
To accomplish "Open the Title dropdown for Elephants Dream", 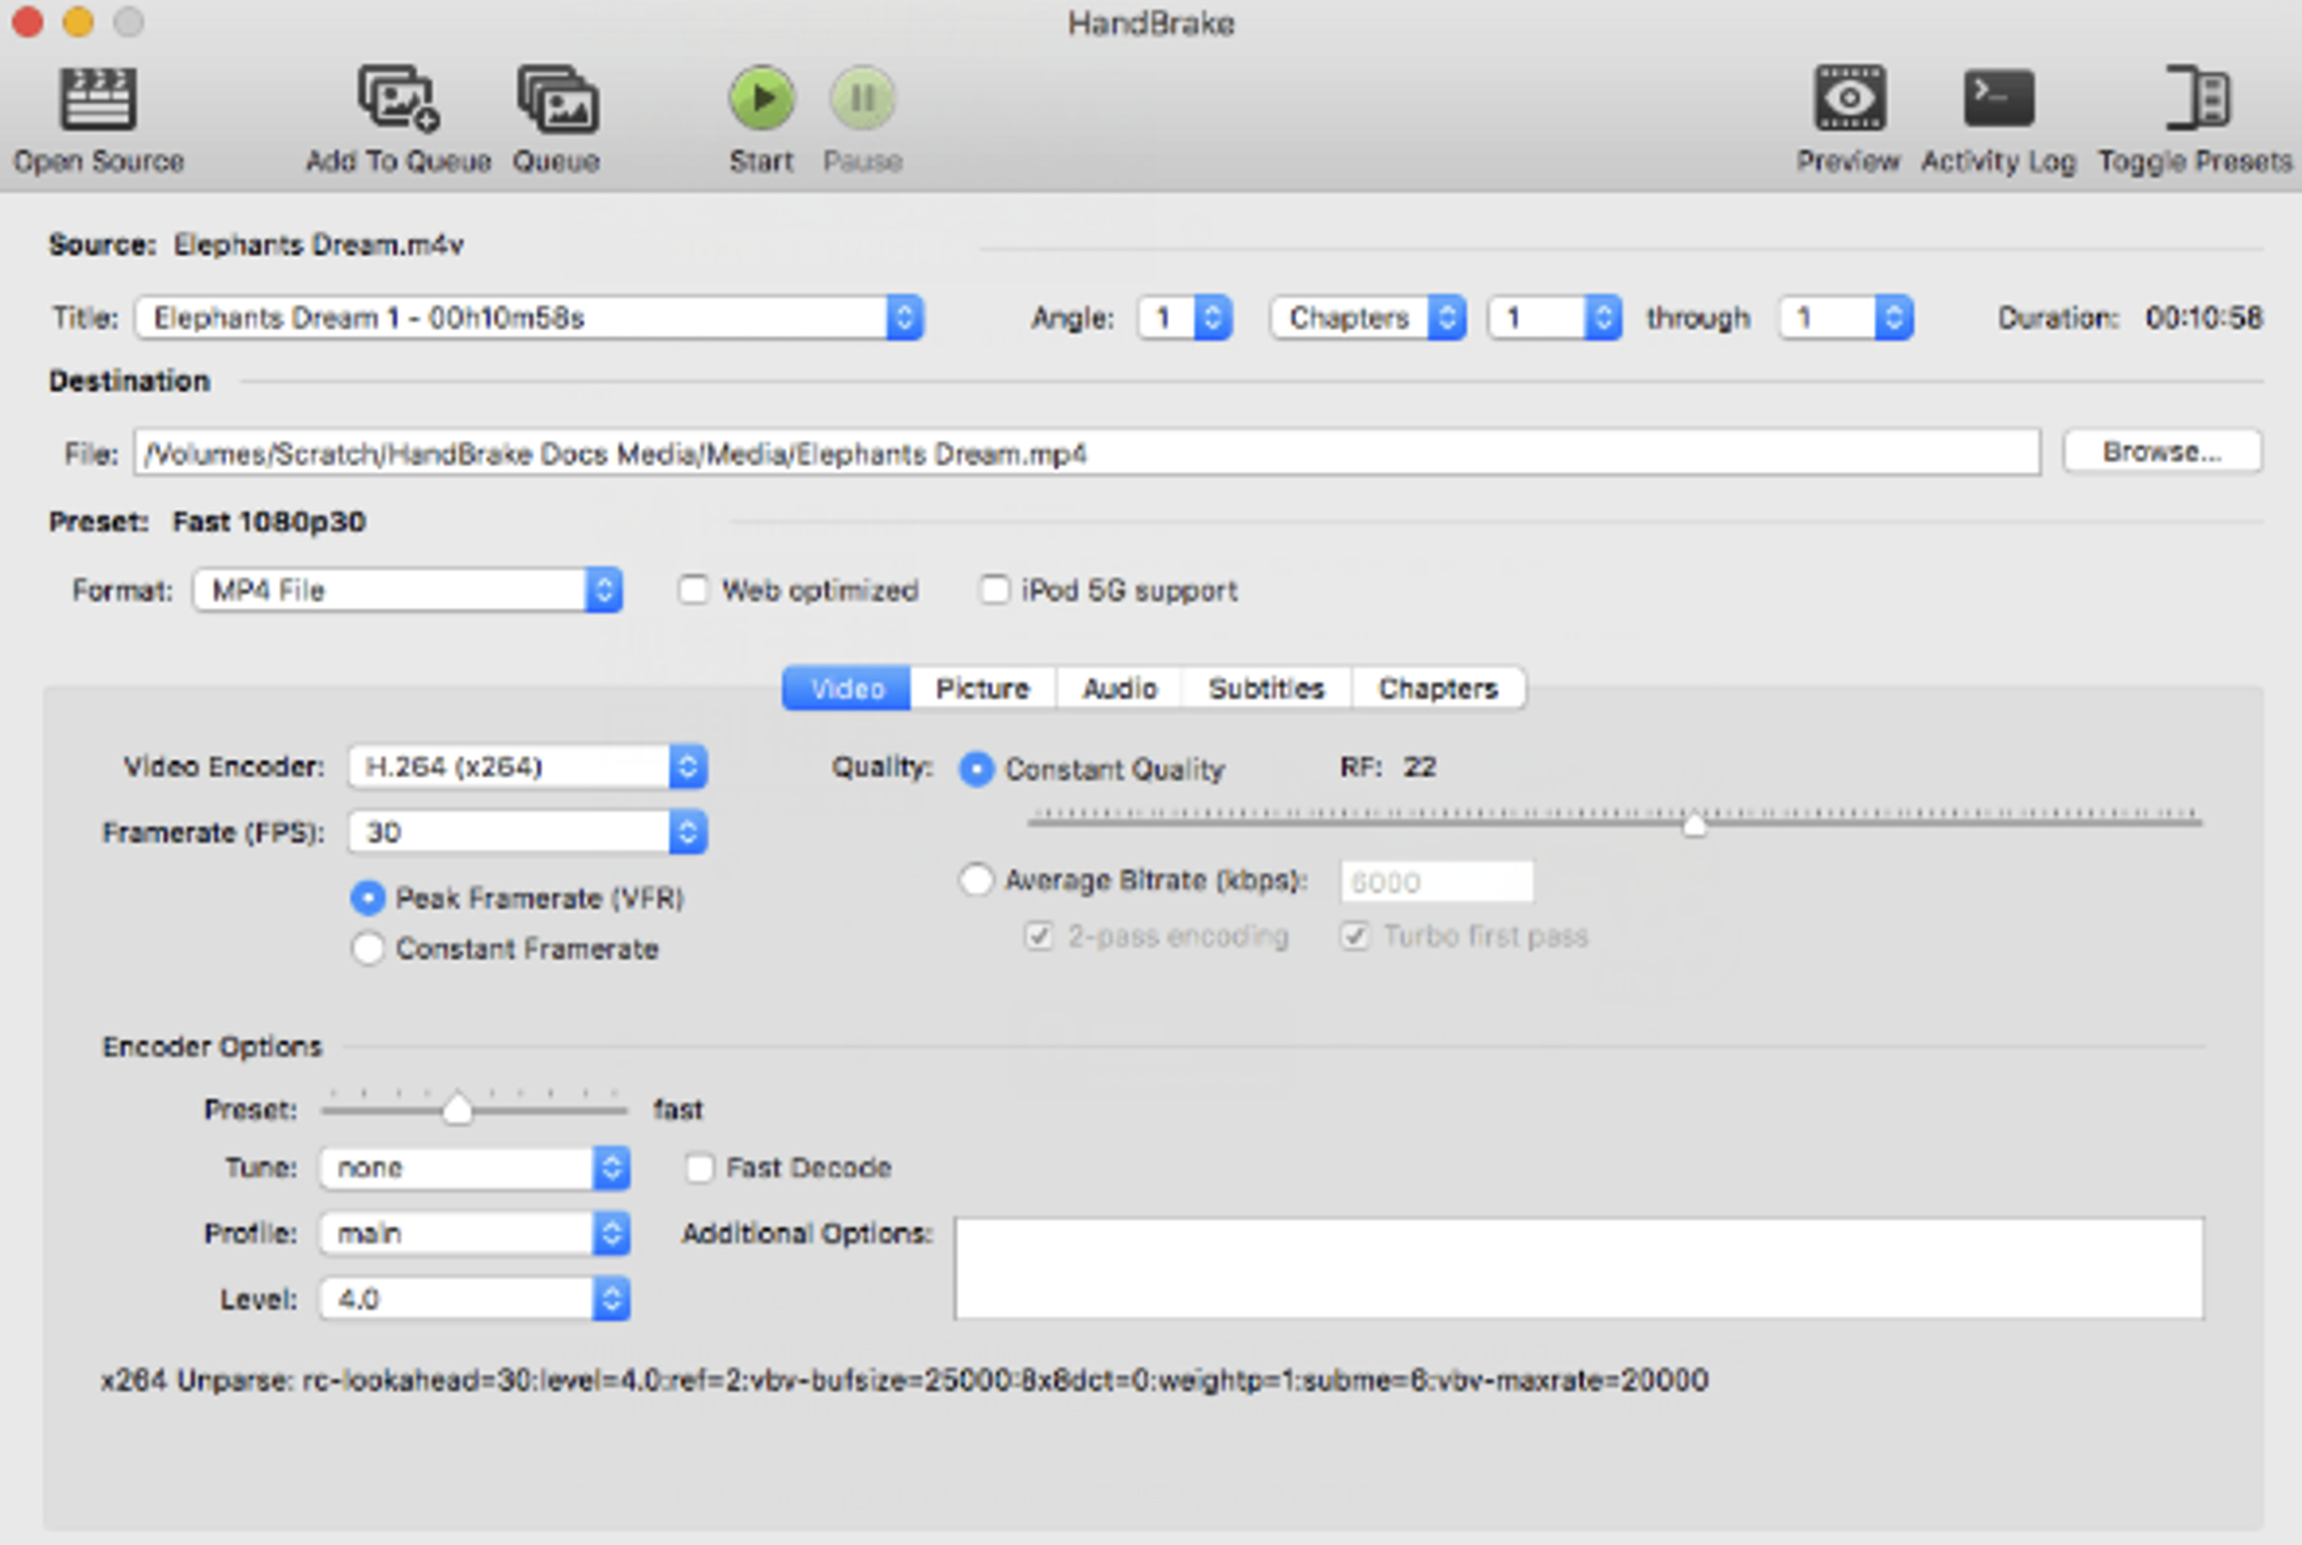I will (529, 317).
